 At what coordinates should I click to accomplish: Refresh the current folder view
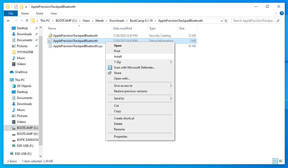click(x=226, y=21)
